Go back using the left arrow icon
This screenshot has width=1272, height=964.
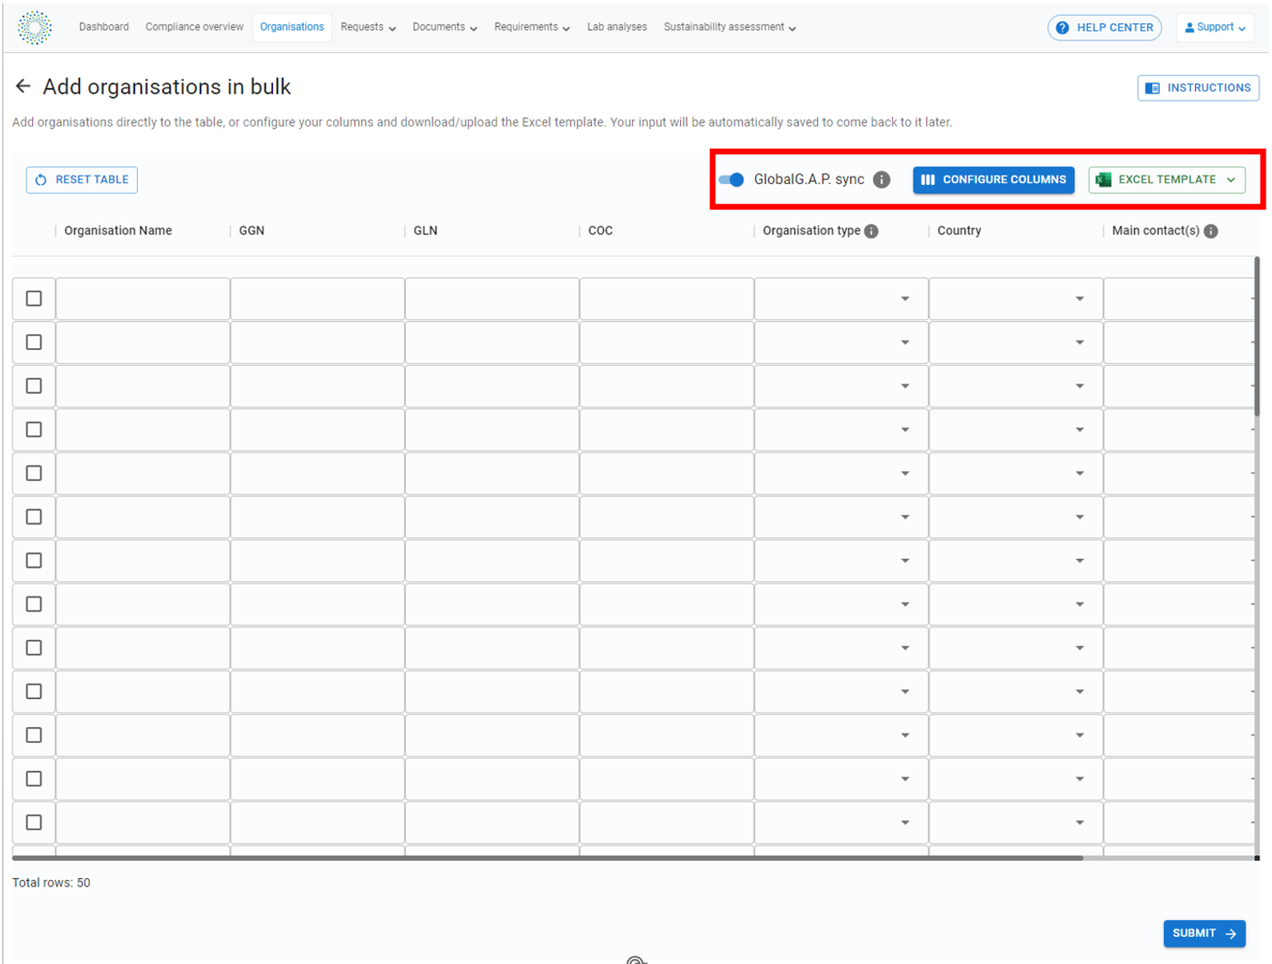click(23, 86)
